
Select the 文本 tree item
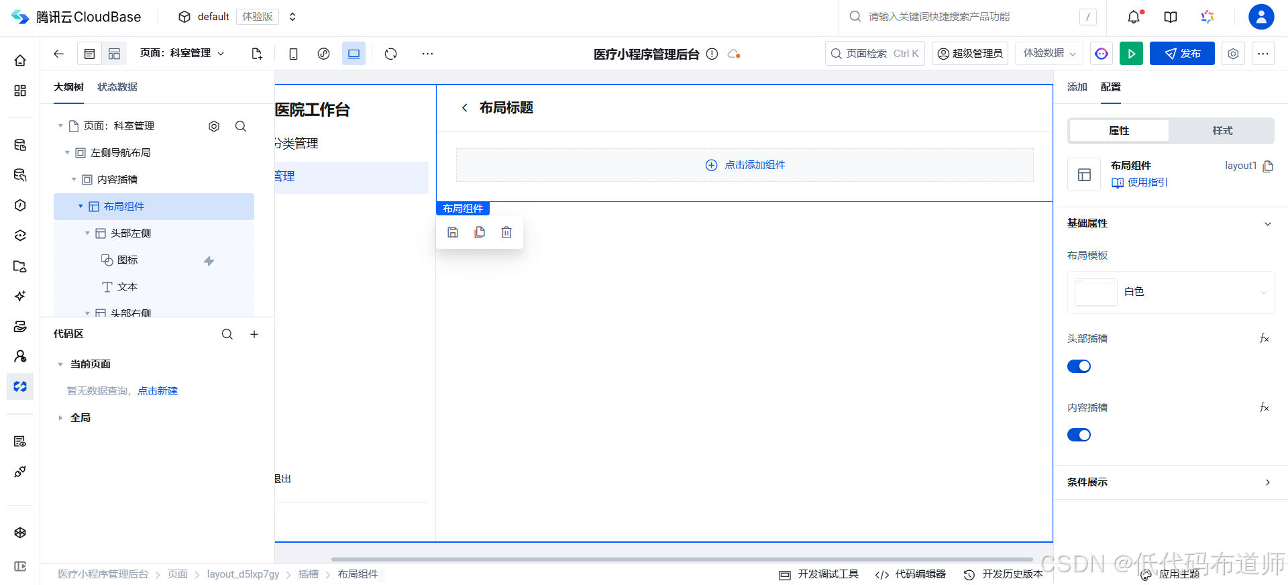click(127, 287)
